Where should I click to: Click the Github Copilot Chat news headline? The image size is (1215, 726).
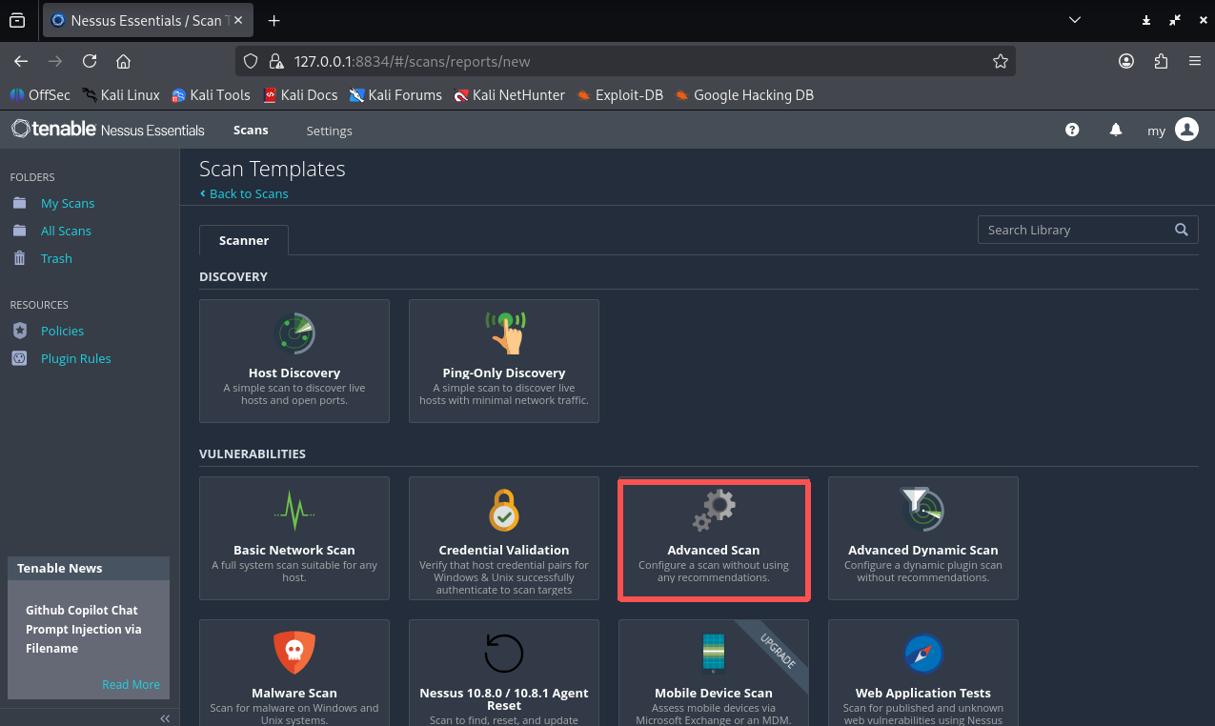[x=83, y=629]
